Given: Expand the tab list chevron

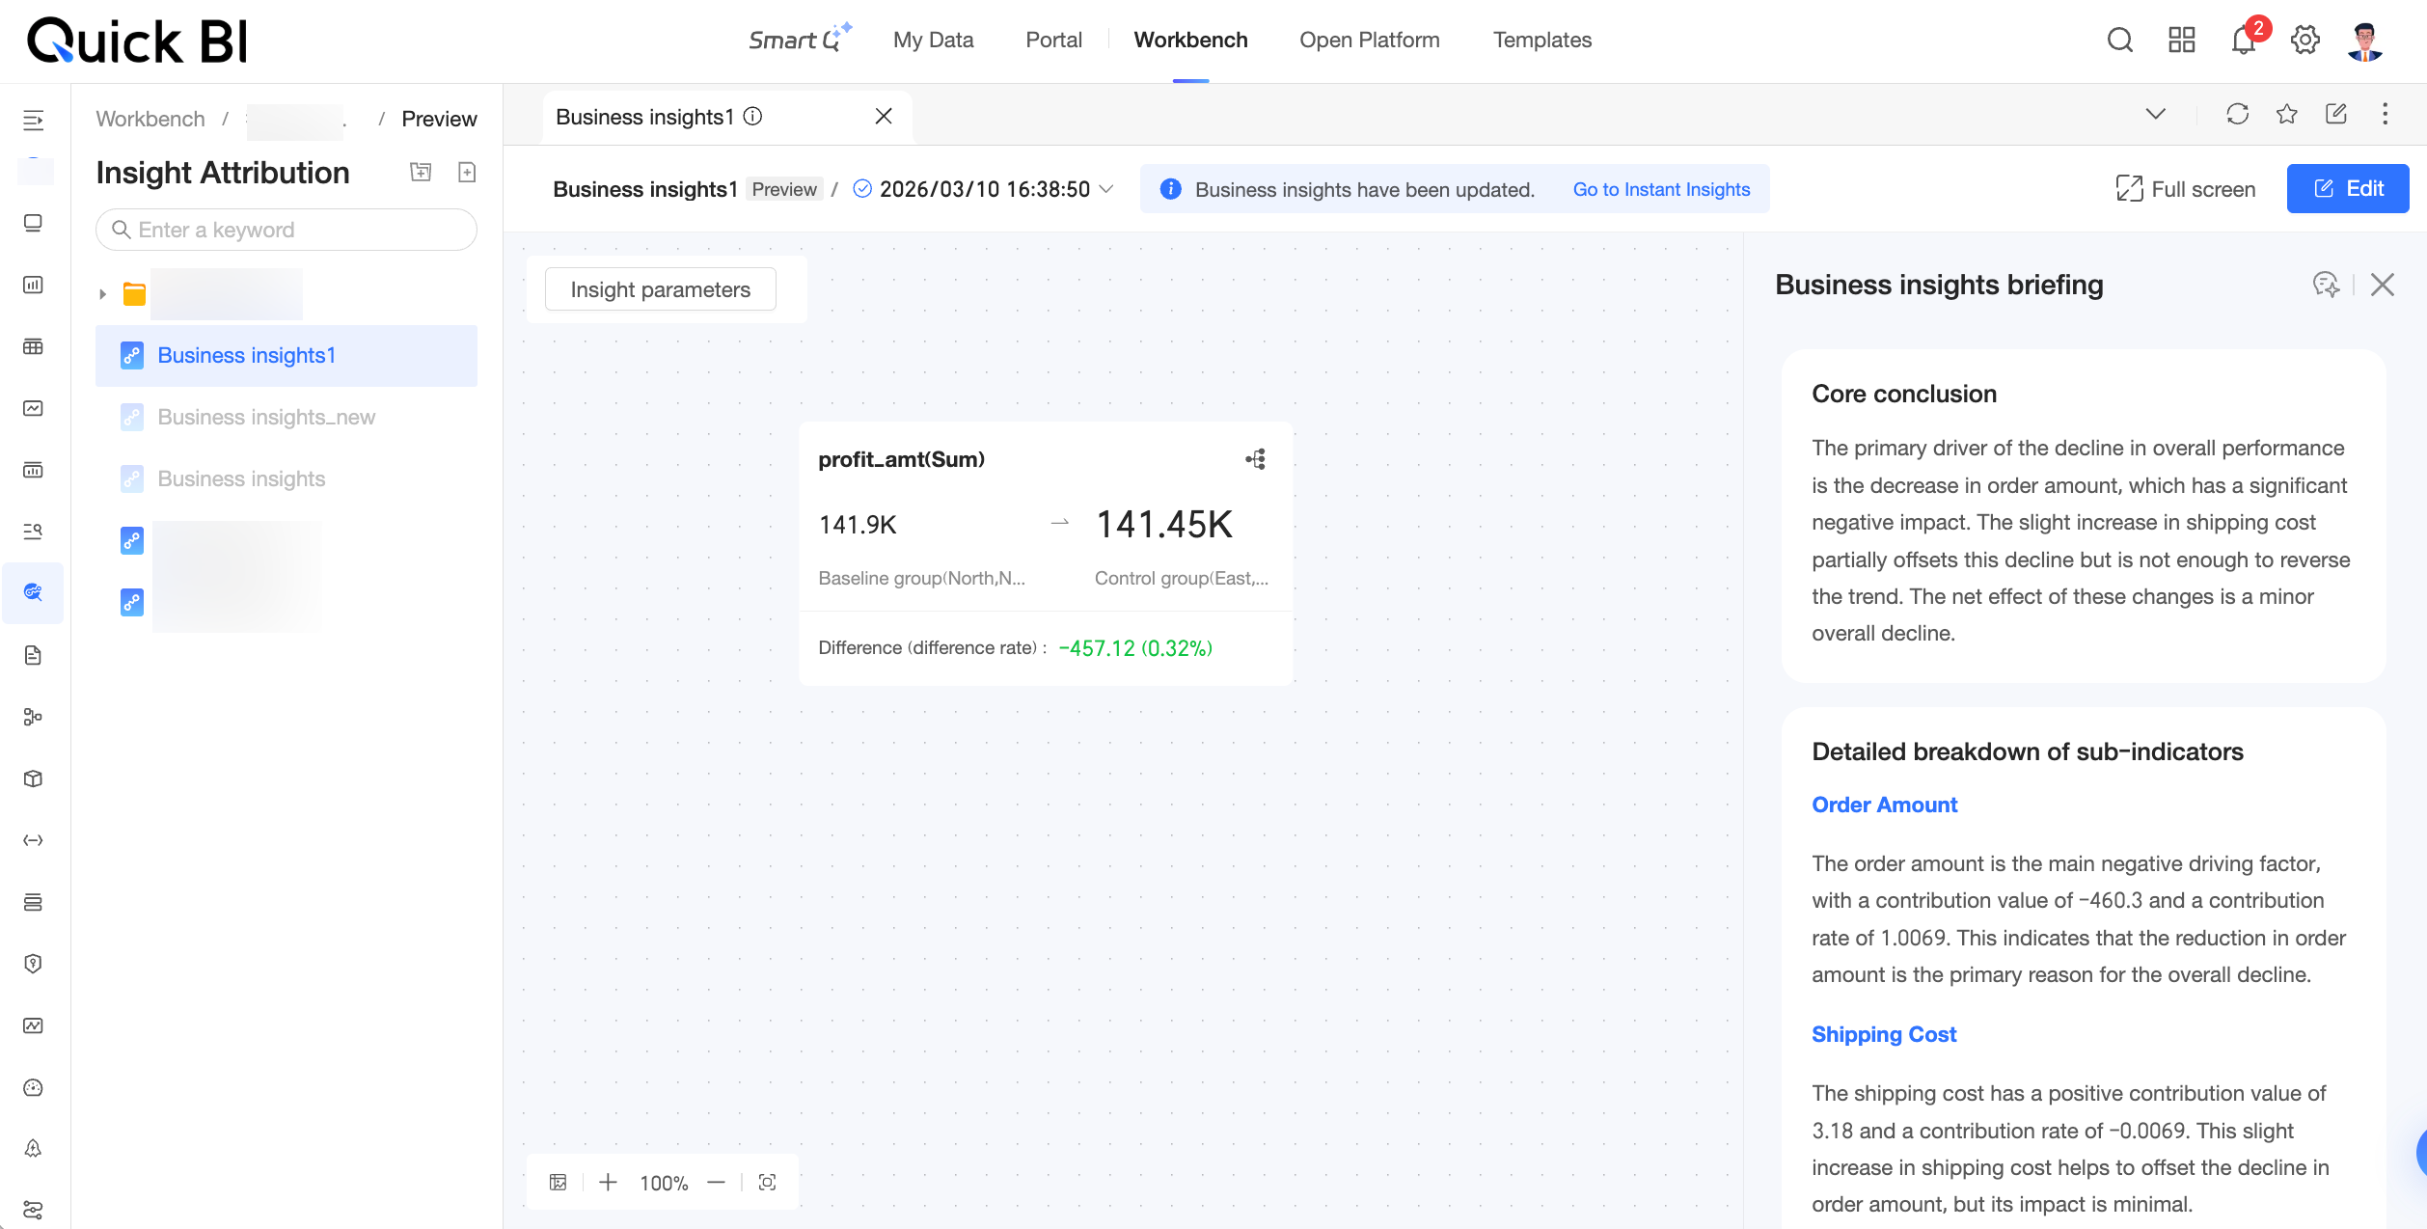Looking at the screenshot, I should 2155,115.
